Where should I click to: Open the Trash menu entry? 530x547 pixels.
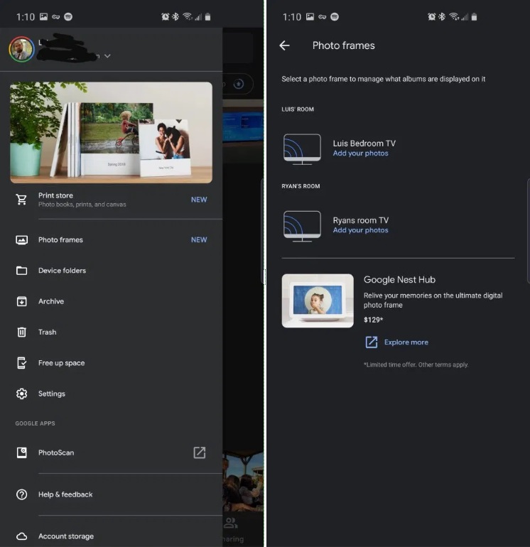click(x=112, y=332)
